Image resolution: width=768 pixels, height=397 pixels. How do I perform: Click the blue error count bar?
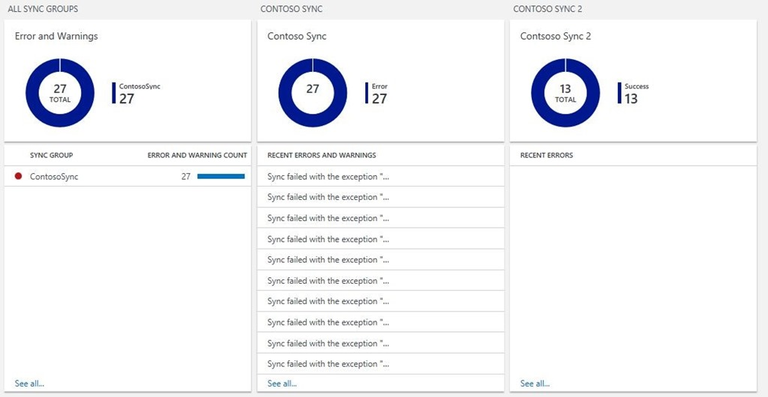point(220,177)
